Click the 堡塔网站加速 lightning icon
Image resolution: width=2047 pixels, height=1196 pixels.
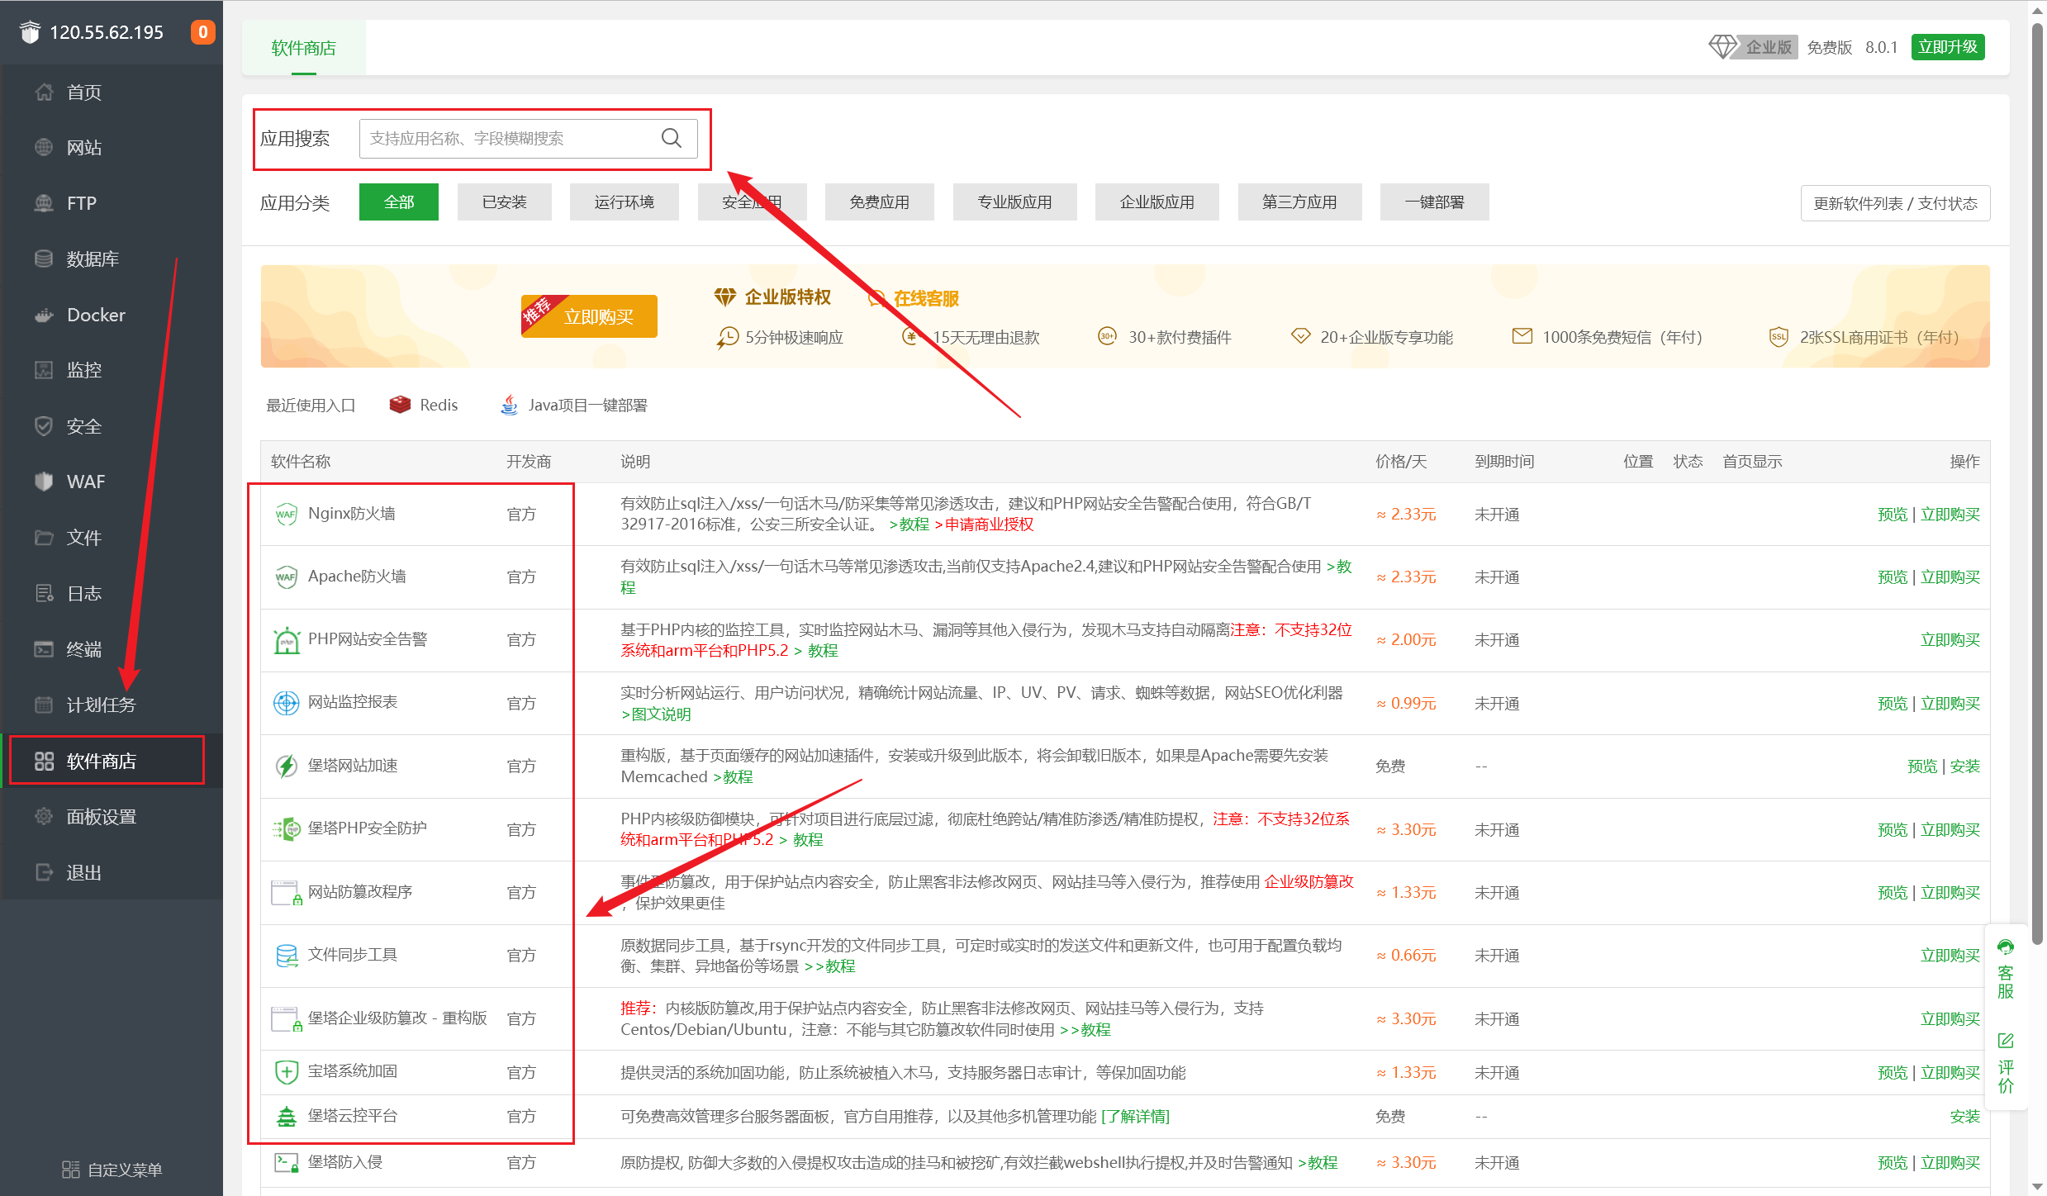point(286,766)
